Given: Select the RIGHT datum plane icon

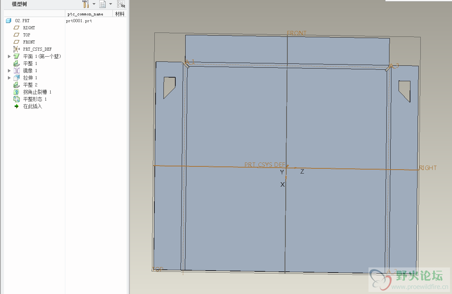Looking at the screenshot, I should pos(17,28).
